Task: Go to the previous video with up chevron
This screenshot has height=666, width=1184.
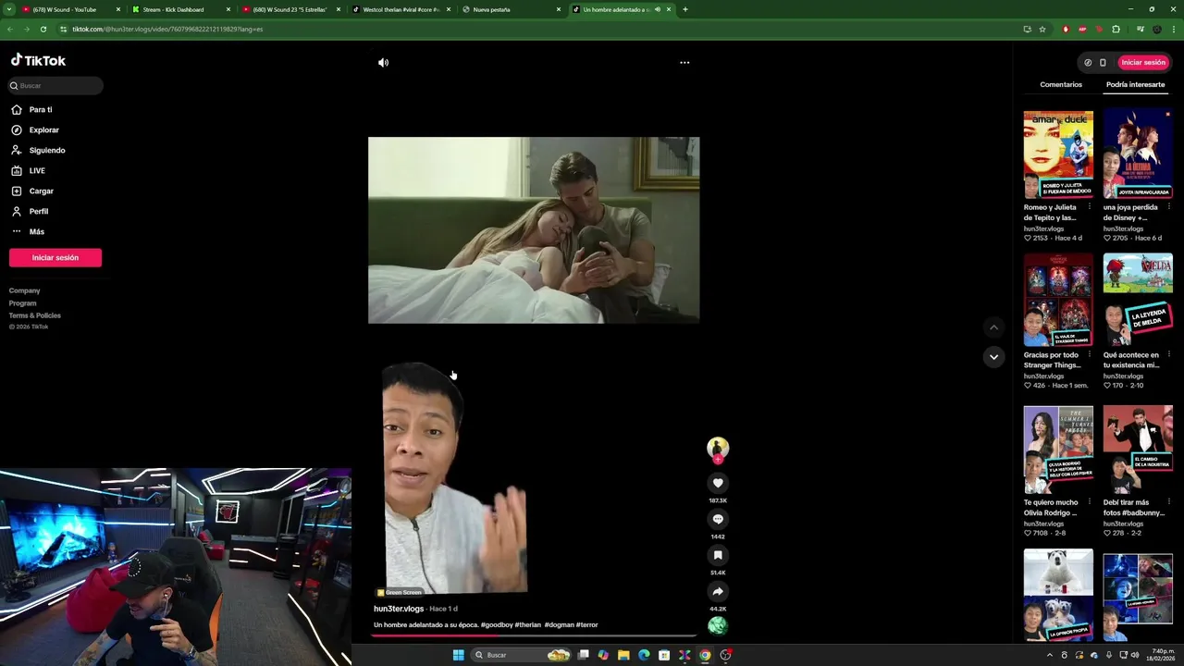Action: pos(993,327)
